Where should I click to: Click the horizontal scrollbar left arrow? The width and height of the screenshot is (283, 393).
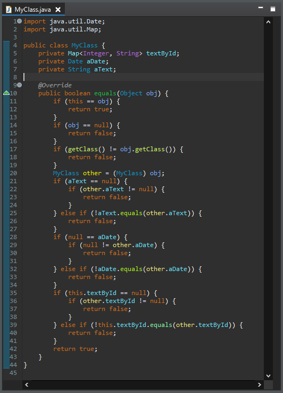click(x=27, y=384)
